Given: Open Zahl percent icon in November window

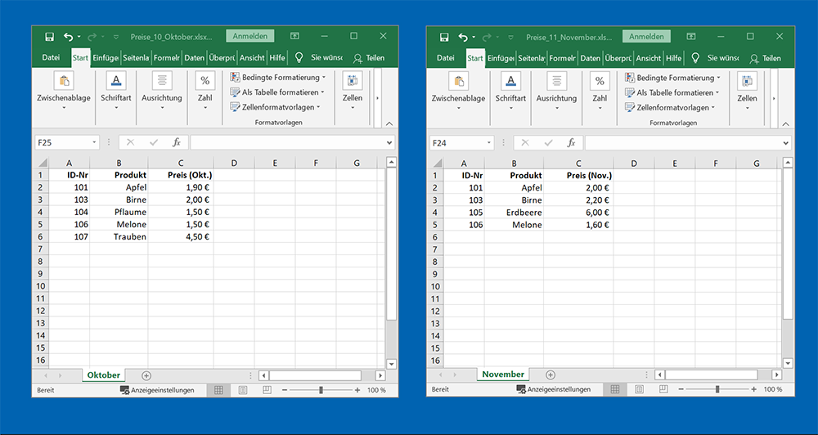Looking at the screenshot, I should (600, 81).
